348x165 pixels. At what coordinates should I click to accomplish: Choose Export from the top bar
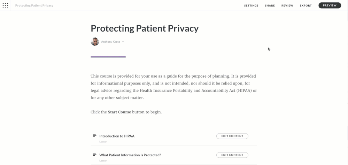(306, 6)
